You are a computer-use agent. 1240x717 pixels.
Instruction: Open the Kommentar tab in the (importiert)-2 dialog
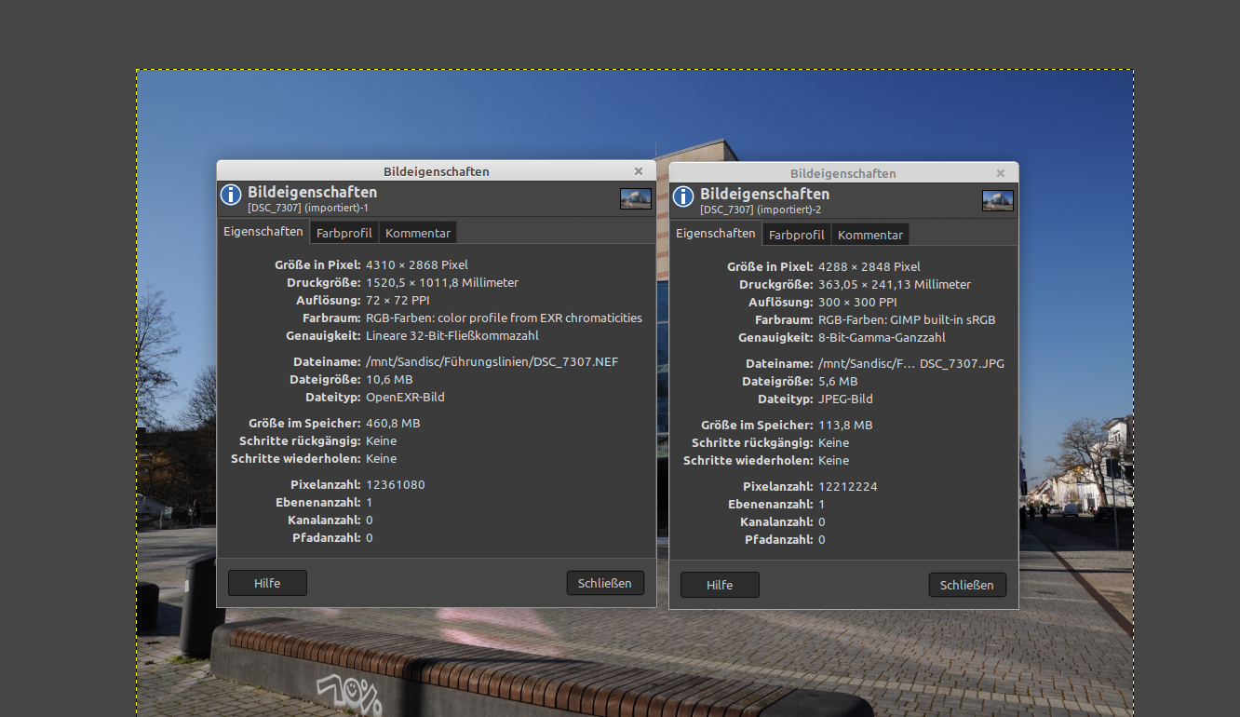click(x=870, y=235)
